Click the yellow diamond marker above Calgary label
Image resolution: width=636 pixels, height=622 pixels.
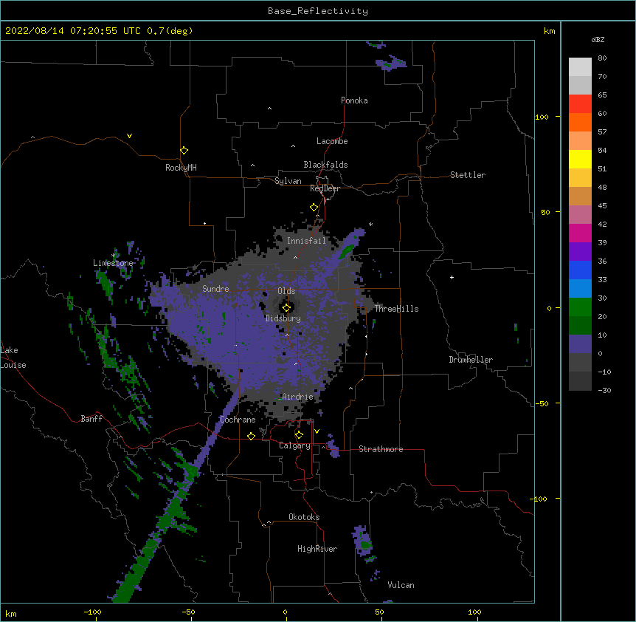point(299,435)
